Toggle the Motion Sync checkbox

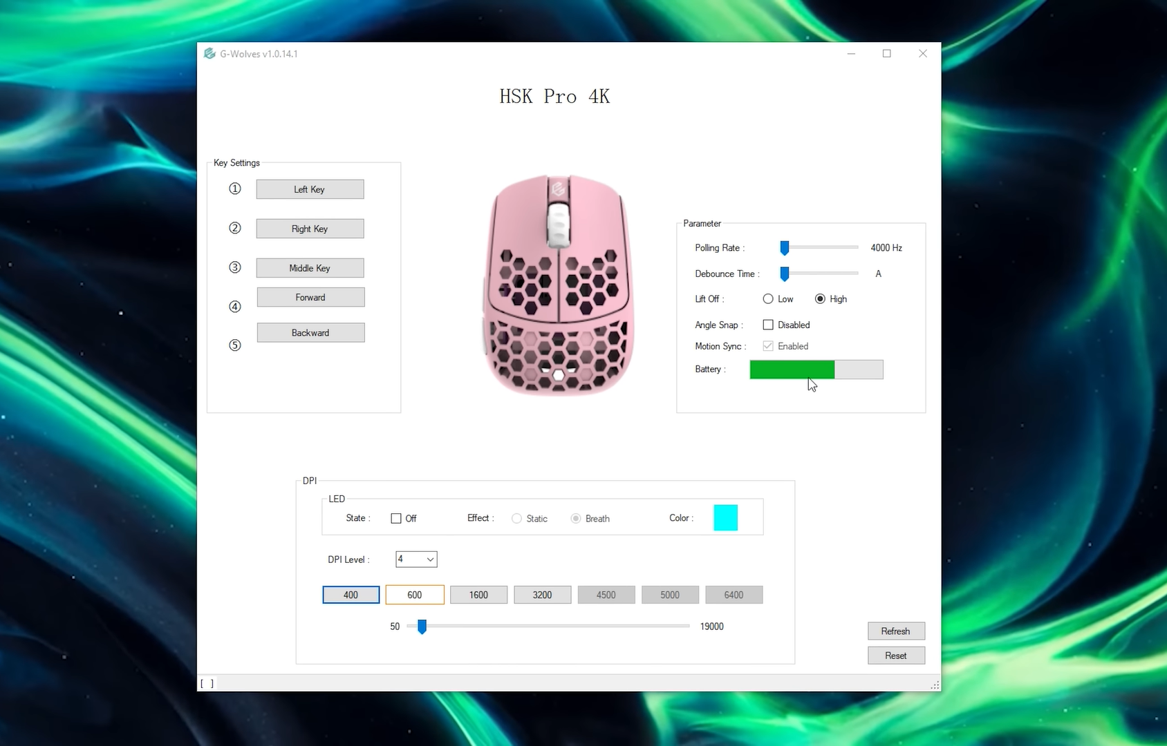[x=768, y=346]
